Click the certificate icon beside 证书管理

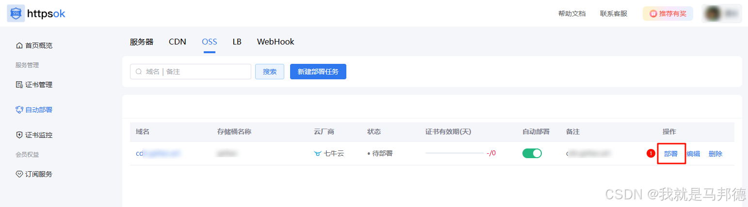19,85
